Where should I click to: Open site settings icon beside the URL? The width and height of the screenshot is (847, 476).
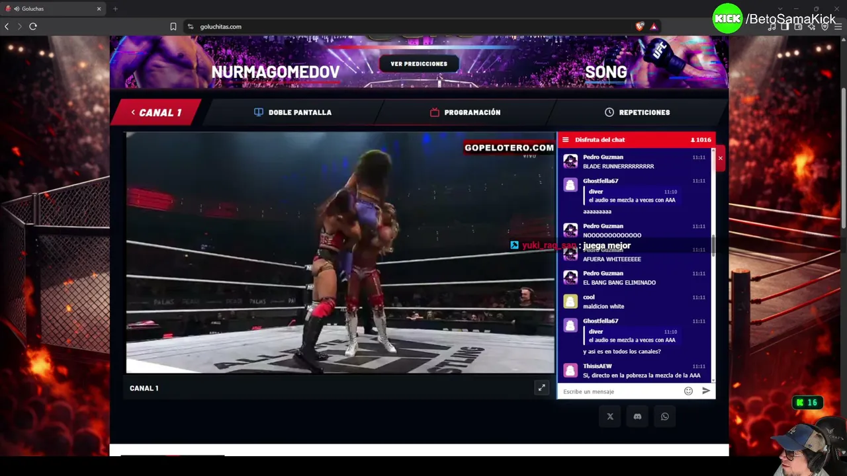click(191, 26)
